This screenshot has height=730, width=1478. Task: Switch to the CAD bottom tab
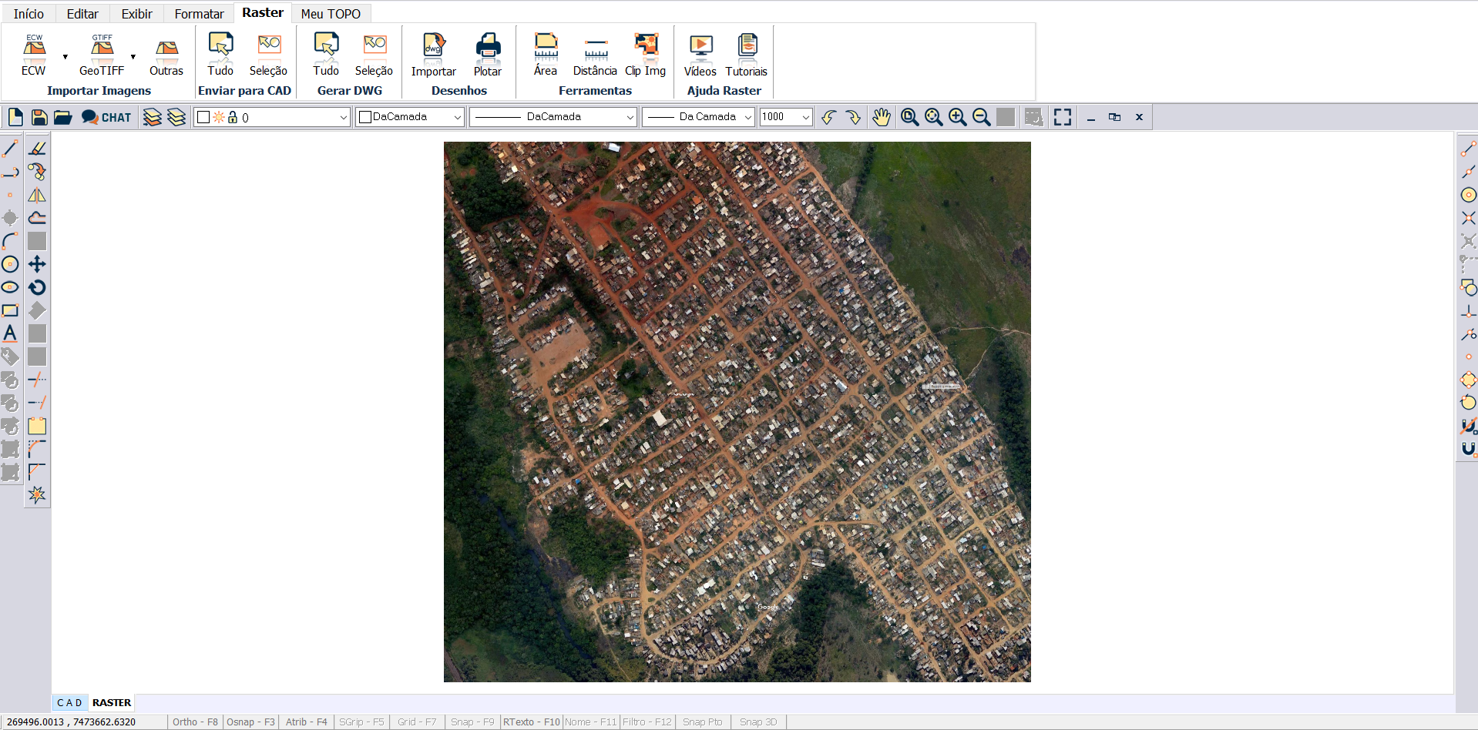pos(69,702)
